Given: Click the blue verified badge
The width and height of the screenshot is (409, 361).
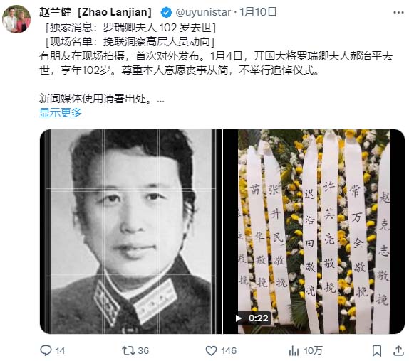Looking at the screenshot, I should [x=166, y=13].
